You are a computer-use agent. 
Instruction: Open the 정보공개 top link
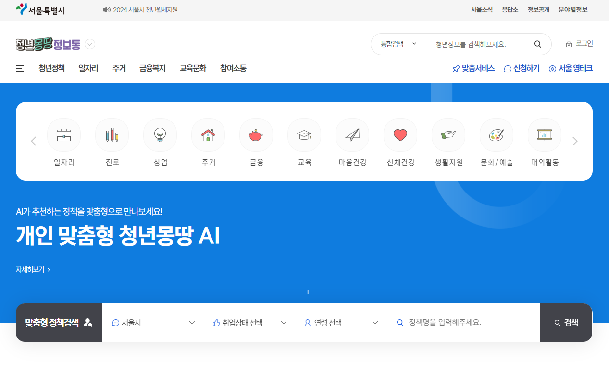[x=538, y=10]
